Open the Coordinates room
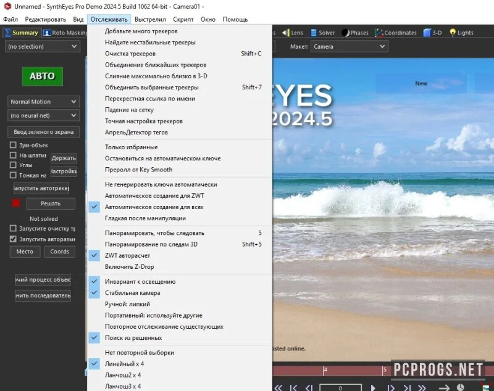Image resolution: width=494 pixels, height=391 pixels. coord(396,33)
